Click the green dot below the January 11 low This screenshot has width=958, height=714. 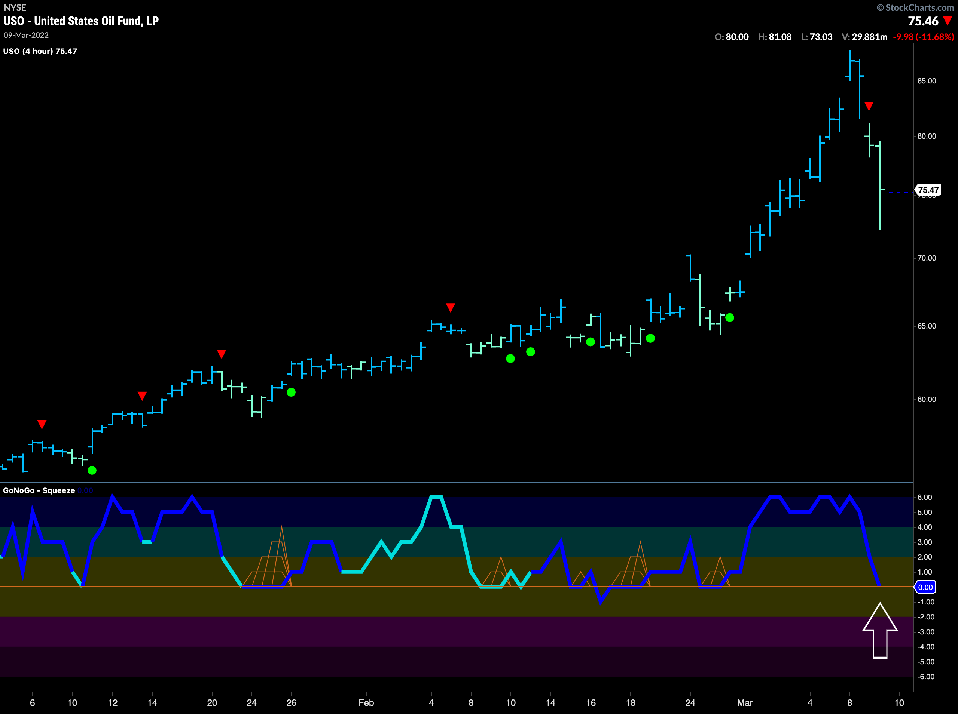(92, 470)
